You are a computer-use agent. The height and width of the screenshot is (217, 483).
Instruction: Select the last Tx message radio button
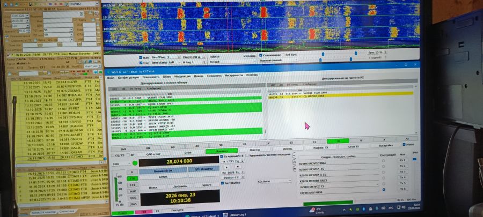383,190
